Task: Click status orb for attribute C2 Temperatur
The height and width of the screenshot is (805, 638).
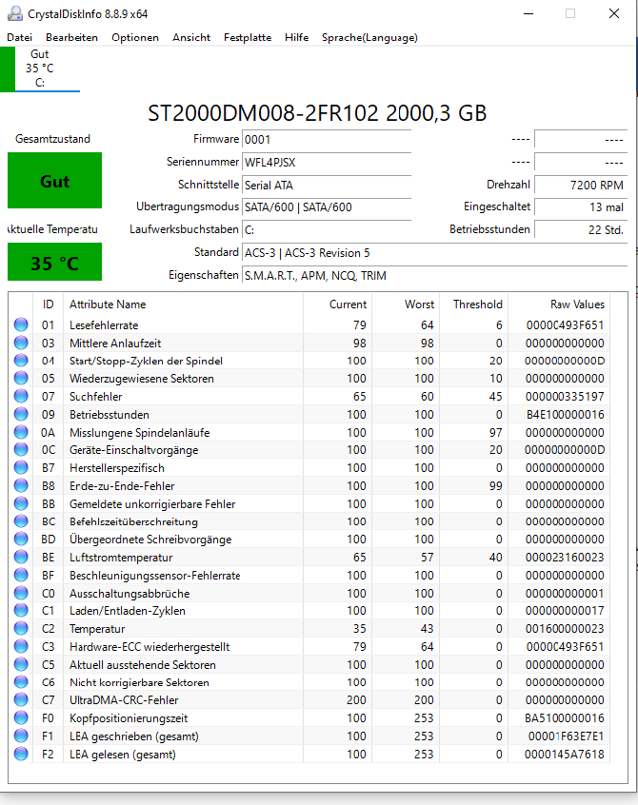Action: pyautogui.click(x=21, y=628)
